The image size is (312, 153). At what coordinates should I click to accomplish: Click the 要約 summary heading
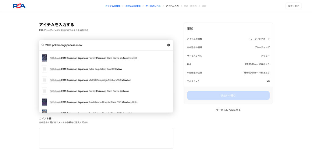[190, 28]
